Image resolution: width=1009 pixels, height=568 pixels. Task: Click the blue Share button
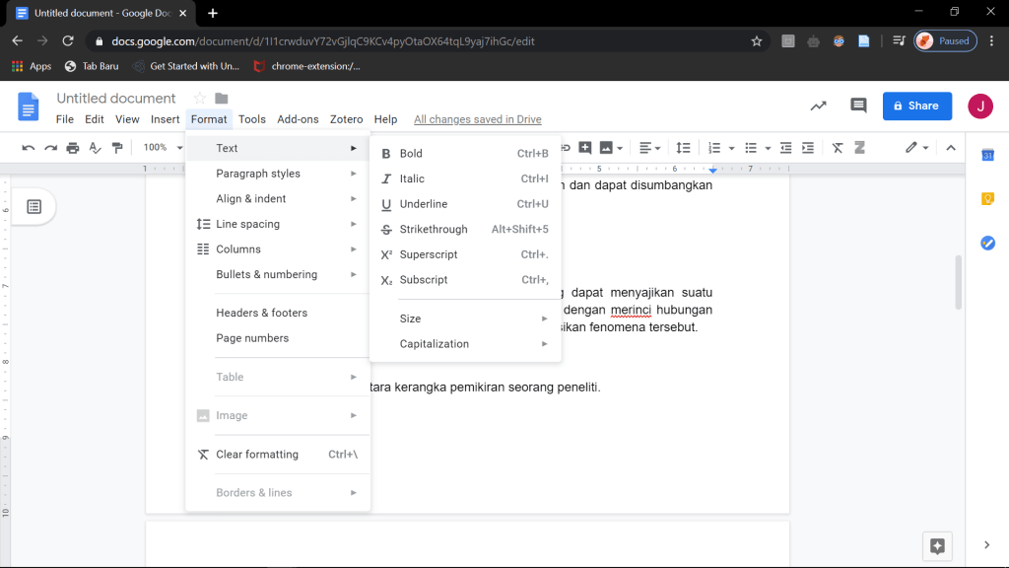tap(916, 106)
